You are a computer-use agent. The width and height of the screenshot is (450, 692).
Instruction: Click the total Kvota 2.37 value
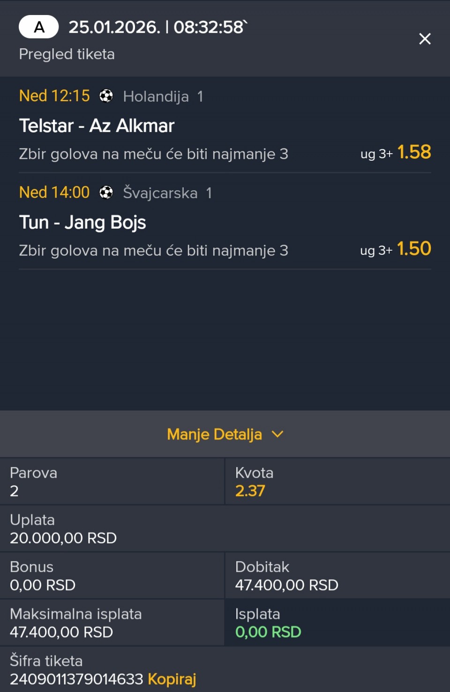[x=250, y=491]
